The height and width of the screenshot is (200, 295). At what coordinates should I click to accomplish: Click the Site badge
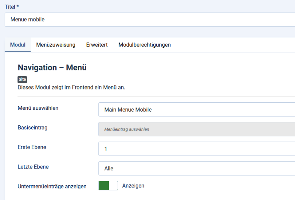click(22, 79)
